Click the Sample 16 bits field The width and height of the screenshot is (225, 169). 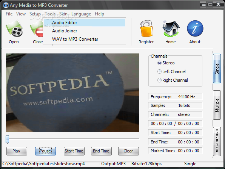tap(175, 105)
